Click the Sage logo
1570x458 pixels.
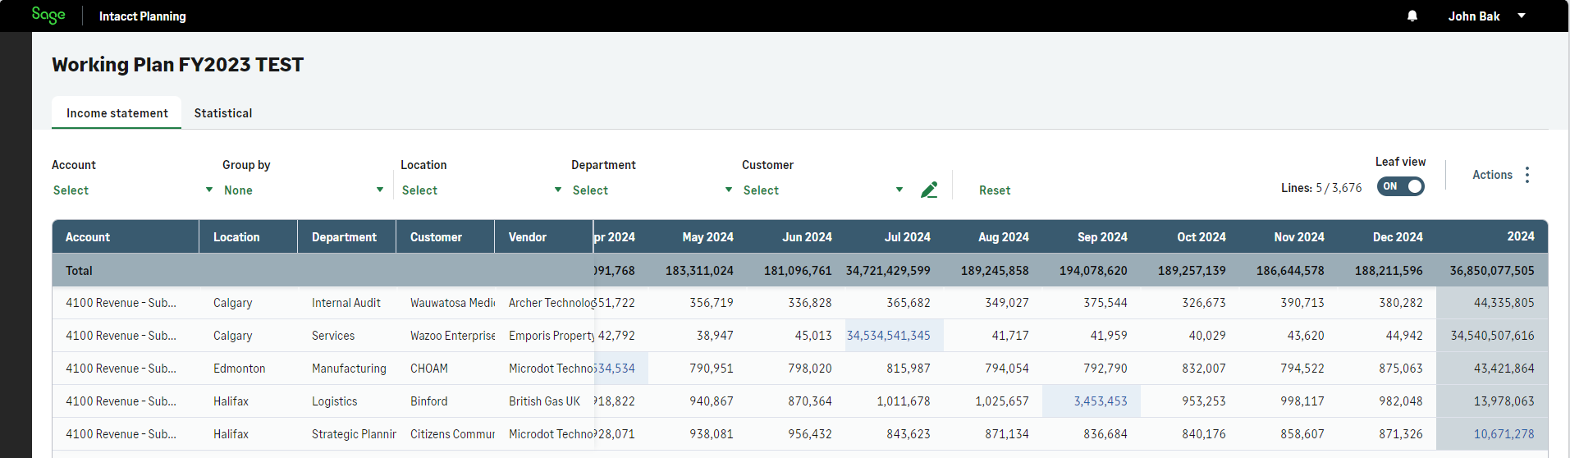(48, 15)
